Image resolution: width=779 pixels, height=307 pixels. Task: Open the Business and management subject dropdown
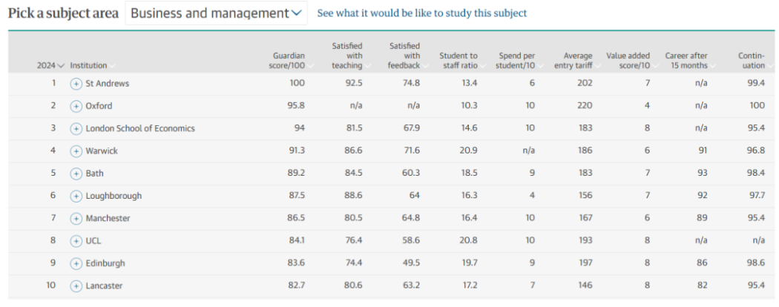point(216,13)
